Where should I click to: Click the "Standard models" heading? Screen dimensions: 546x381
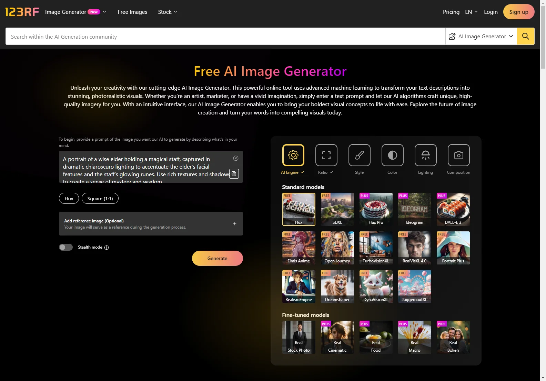pos(303,187)
